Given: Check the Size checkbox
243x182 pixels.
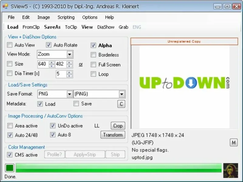Looking at the screenshot, I should coord(10,64).
